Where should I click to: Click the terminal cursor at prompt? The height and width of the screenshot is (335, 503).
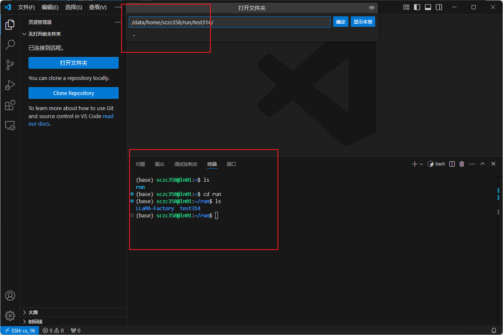click(217, 215)
